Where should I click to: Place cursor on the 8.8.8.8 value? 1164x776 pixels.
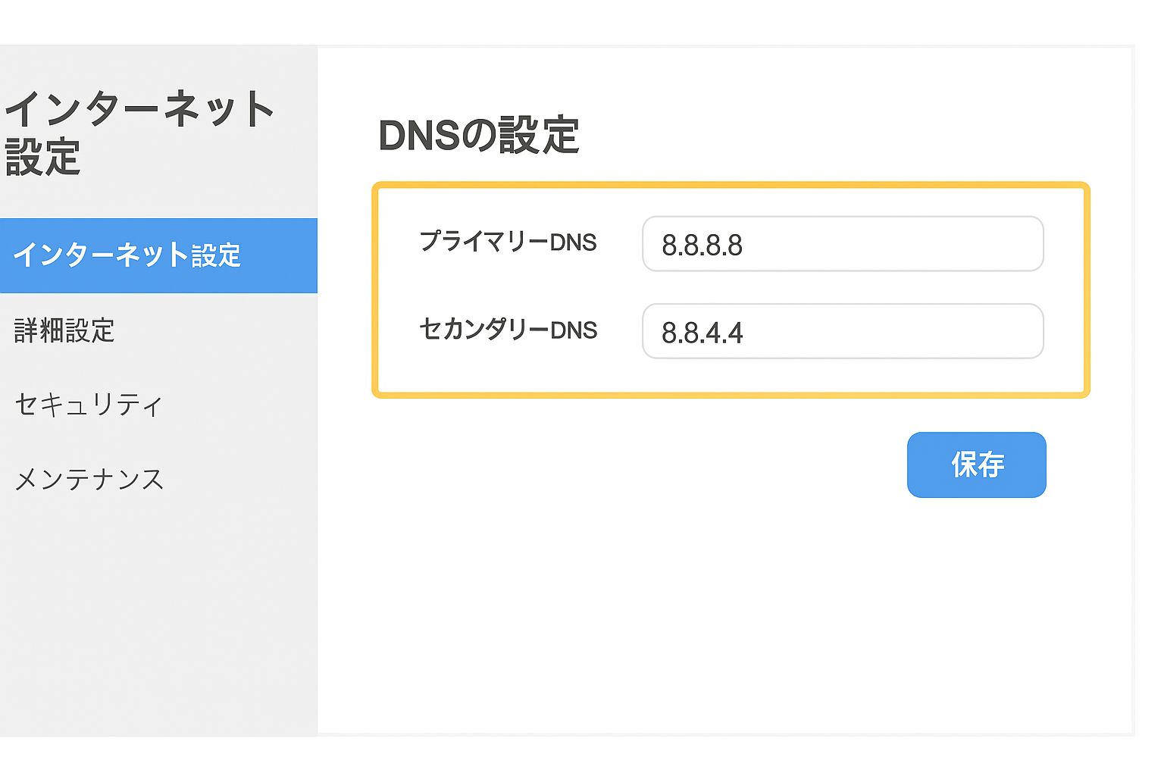702,246
